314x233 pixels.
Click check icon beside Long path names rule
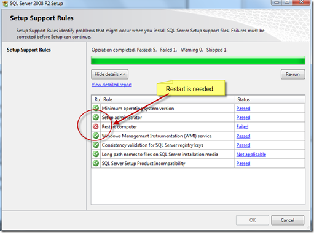pyautogui.click(x=96, y=154)
